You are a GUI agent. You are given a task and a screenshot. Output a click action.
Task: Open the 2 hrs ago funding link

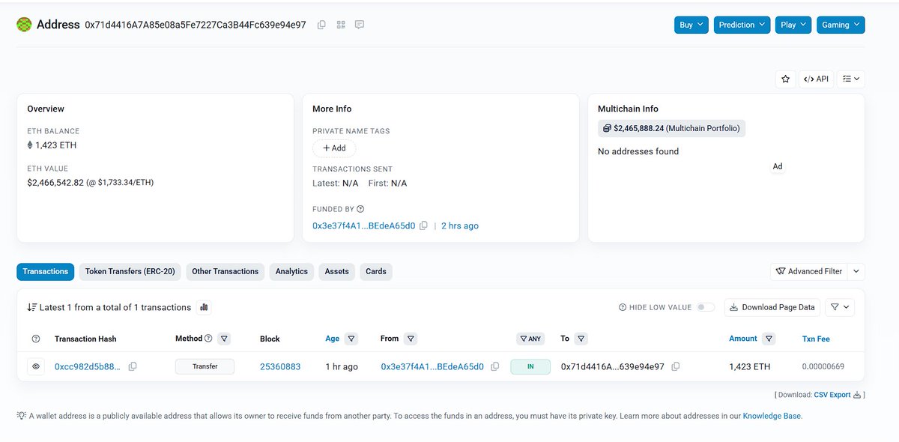coord(460,225)
